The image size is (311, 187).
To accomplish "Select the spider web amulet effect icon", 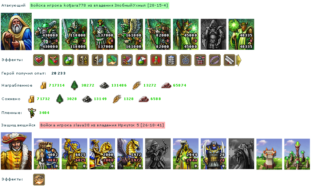I will point(185,60).
